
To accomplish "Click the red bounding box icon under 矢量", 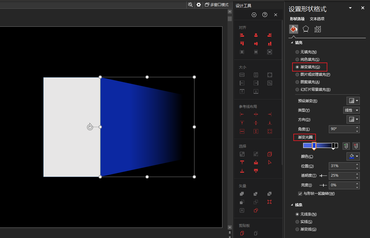I will coord(270,202).
